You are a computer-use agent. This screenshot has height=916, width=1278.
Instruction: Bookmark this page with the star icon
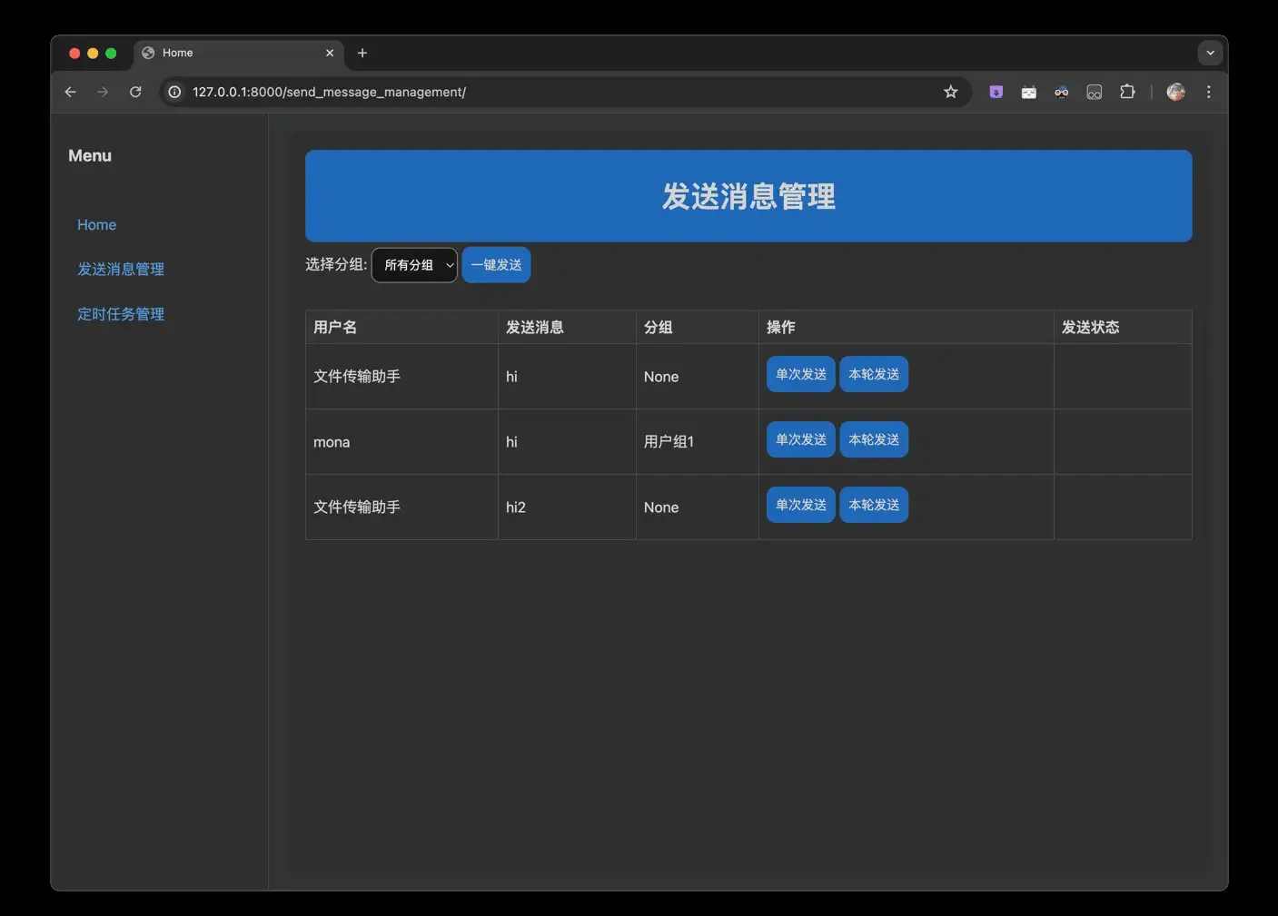tap(950, 92)
